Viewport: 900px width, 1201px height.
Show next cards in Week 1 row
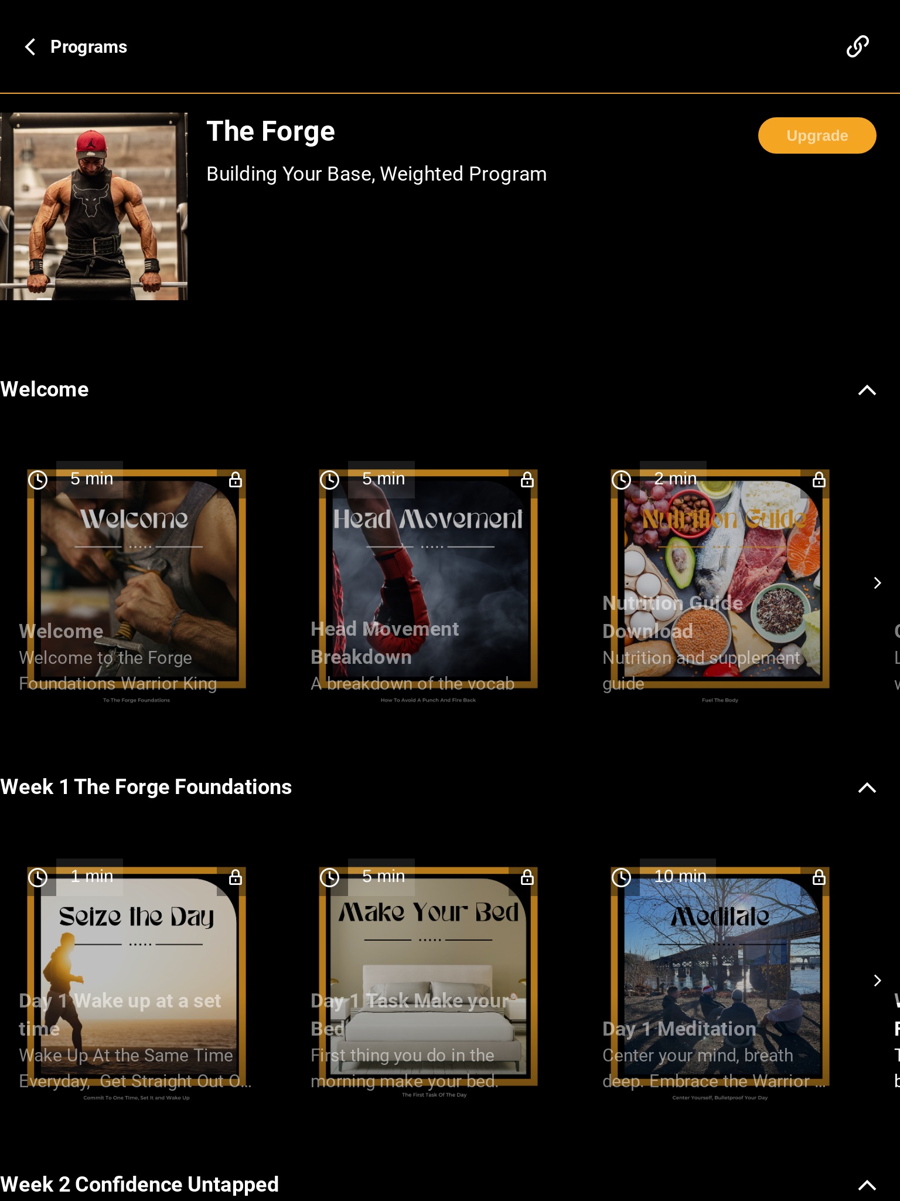tap(877, 981)
